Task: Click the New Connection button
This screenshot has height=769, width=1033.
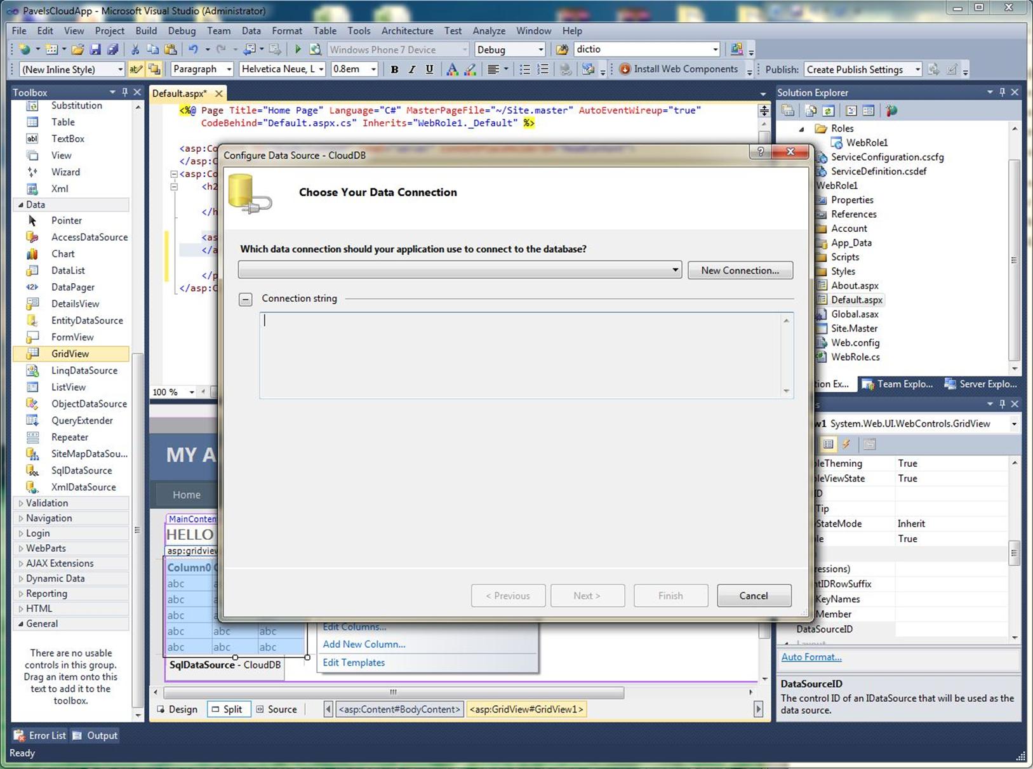Action: 740,271
